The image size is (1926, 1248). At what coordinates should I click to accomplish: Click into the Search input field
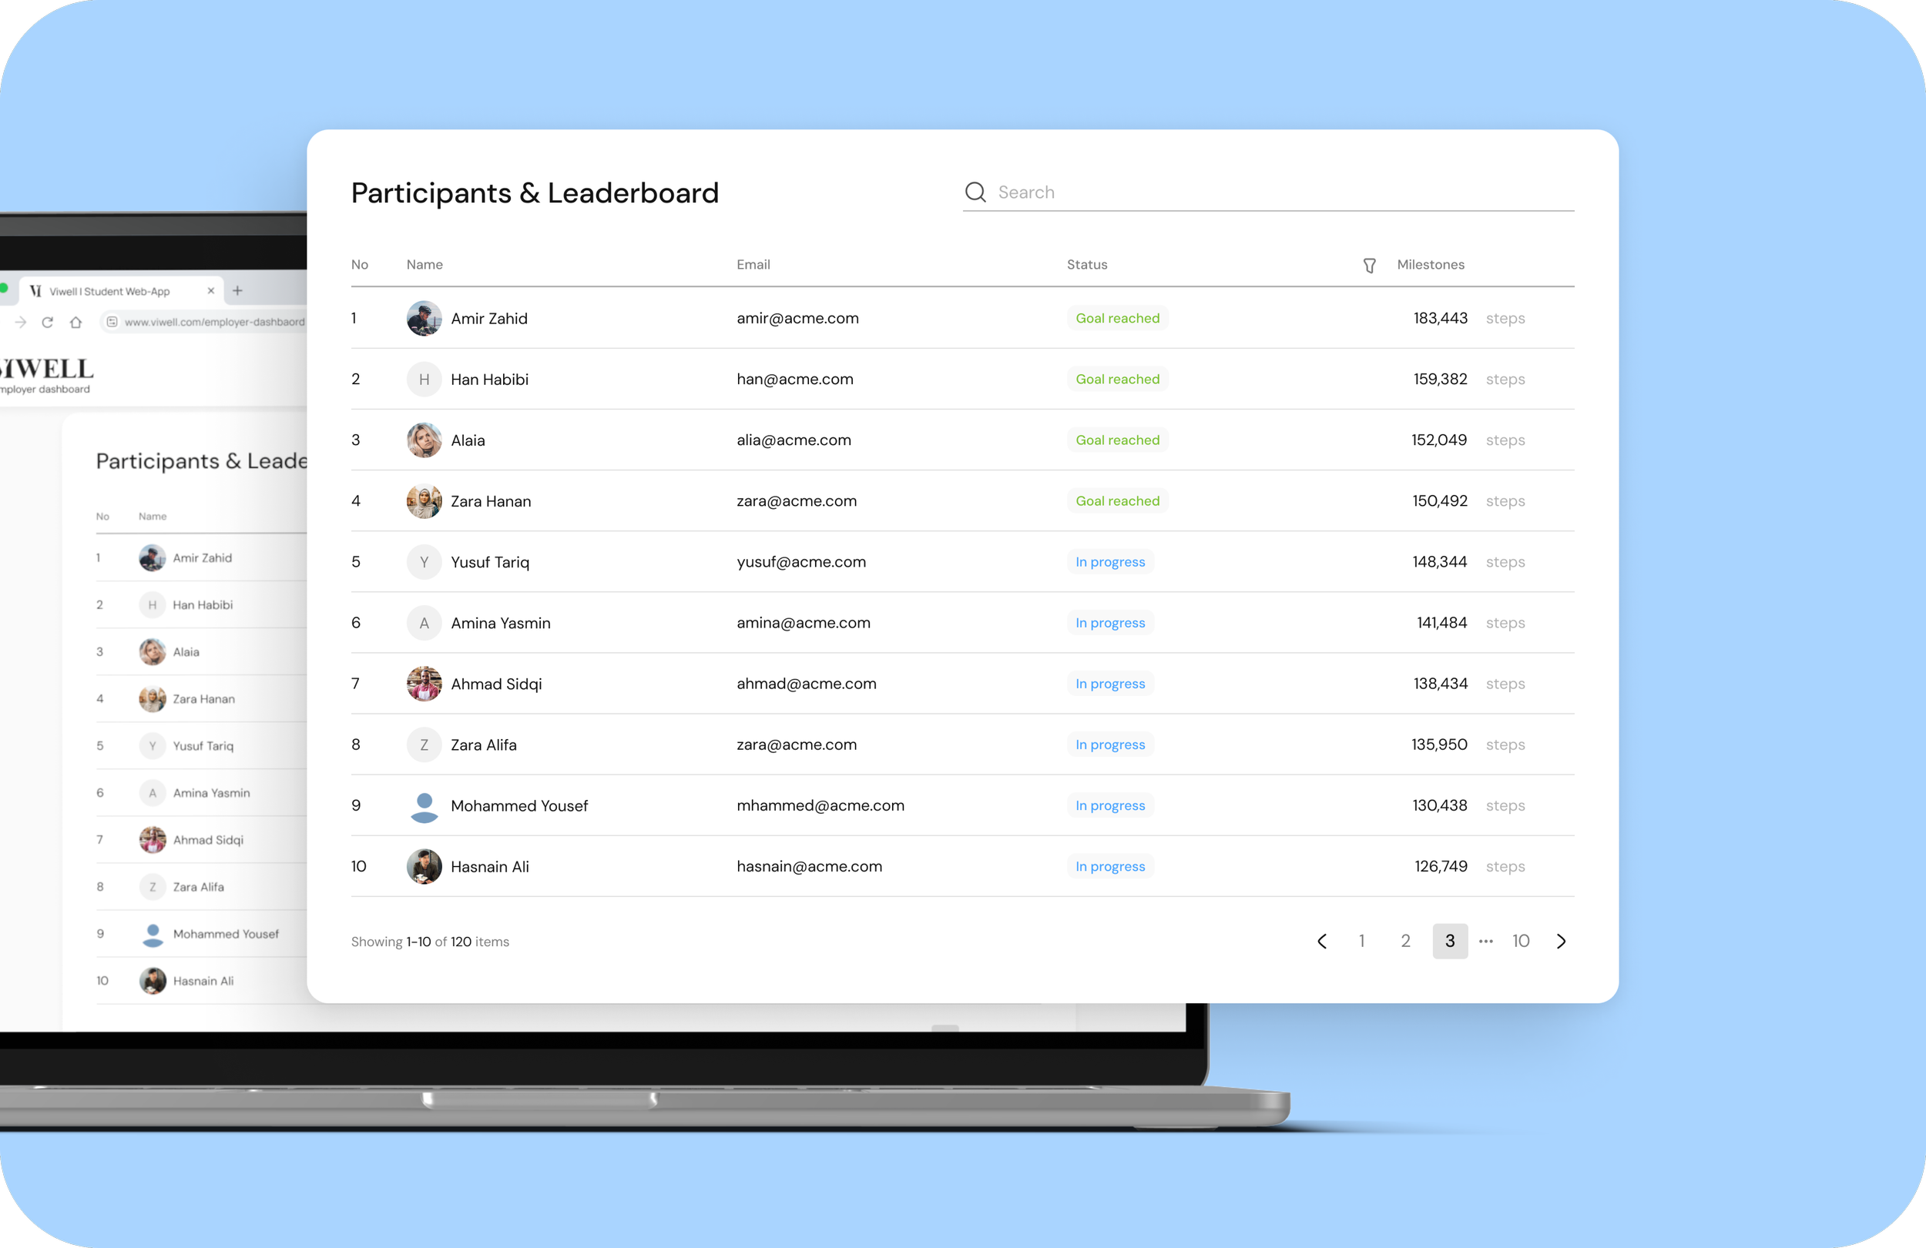pos(1279,192)
